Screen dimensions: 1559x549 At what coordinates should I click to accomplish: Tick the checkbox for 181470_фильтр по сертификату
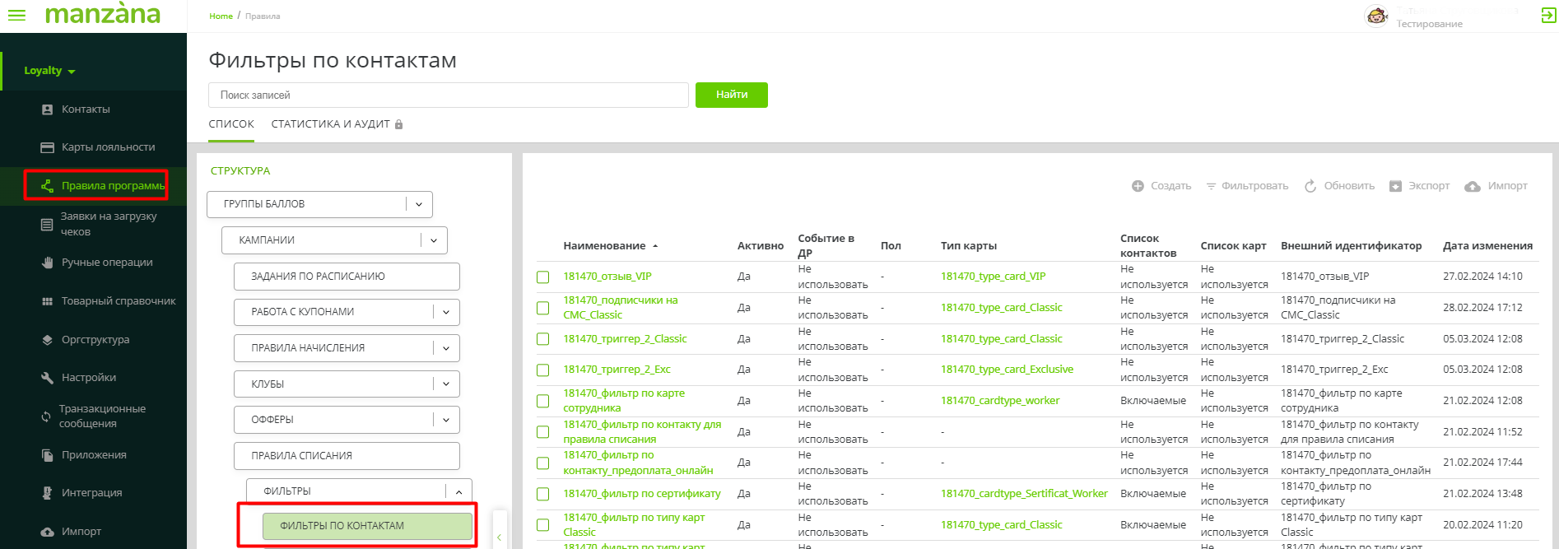coord(543,494)
